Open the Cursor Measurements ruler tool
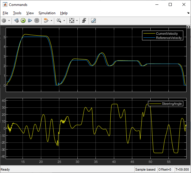This screenshot has height=173, width=191. coord(93,20)
